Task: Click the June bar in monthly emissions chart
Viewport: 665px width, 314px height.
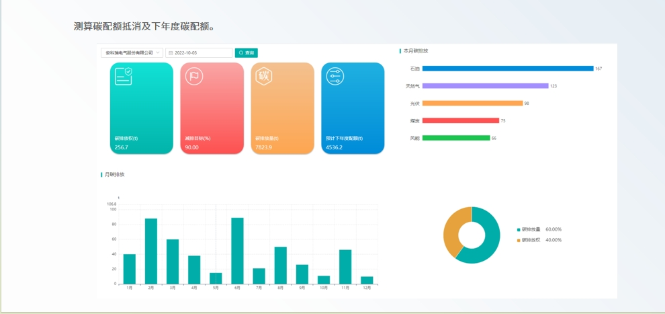Action: [237, 250]
